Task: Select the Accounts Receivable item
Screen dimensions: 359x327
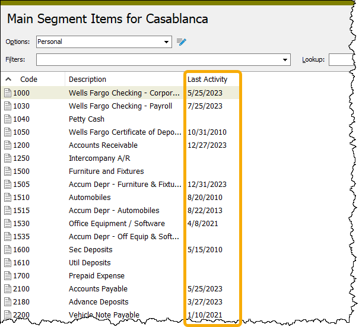Action: [103, 145]
